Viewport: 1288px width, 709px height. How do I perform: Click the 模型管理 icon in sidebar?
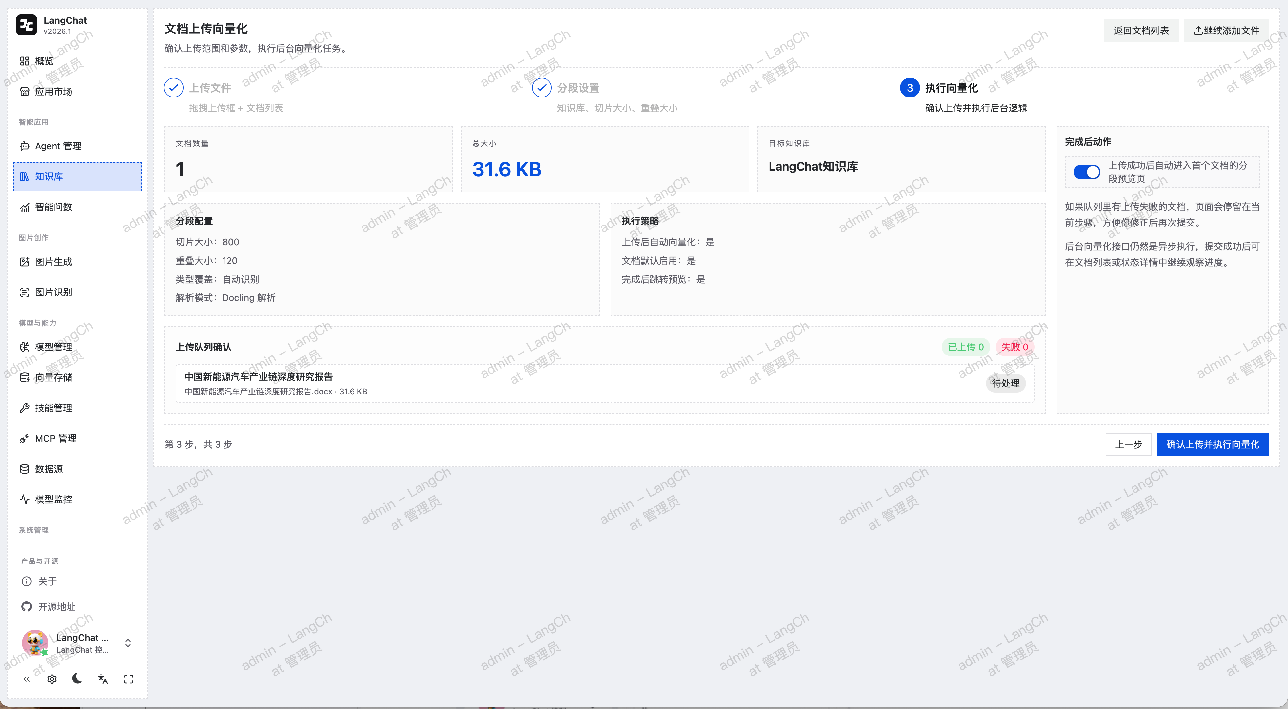[x=25, y=347]
